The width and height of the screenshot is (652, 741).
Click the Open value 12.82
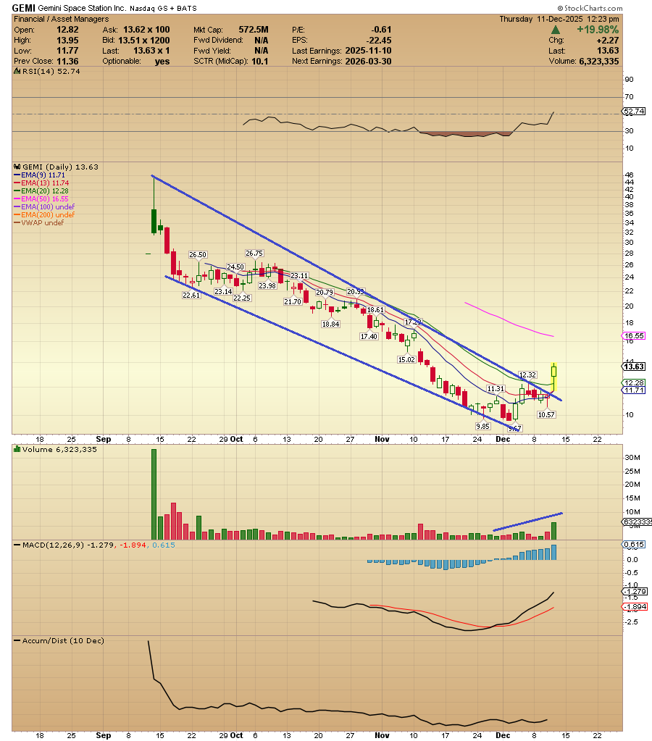[67, 30]
